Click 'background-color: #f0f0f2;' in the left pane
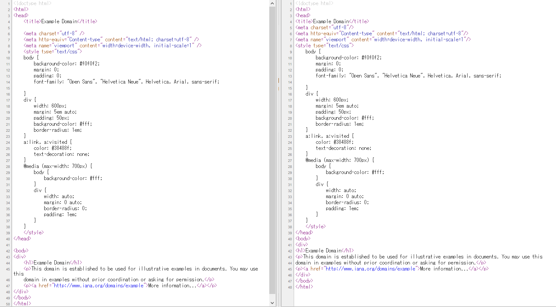 (67, 64)
